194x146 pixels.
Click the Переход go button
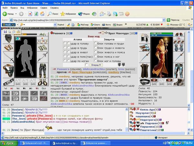173,20
